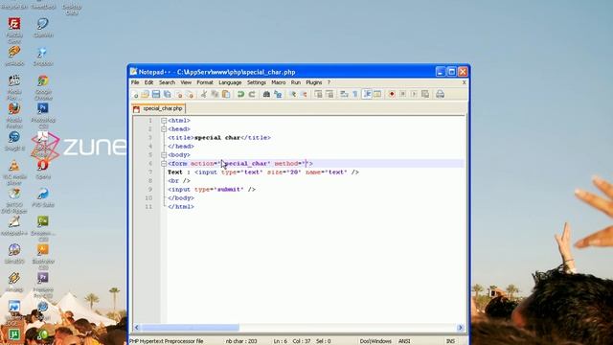Select the special_char.php document tab
The width and height of the screenshot is (613, 345).
point(158,108)
